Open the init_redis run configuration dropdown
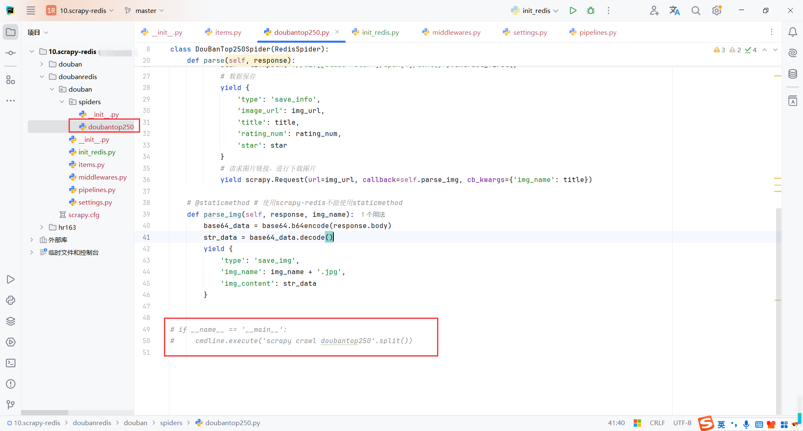Viewport: 803px width, 431px height. 534,10
